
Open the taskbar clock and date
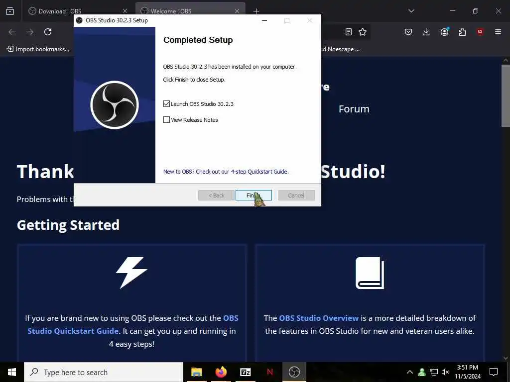[x=467, y=372]
